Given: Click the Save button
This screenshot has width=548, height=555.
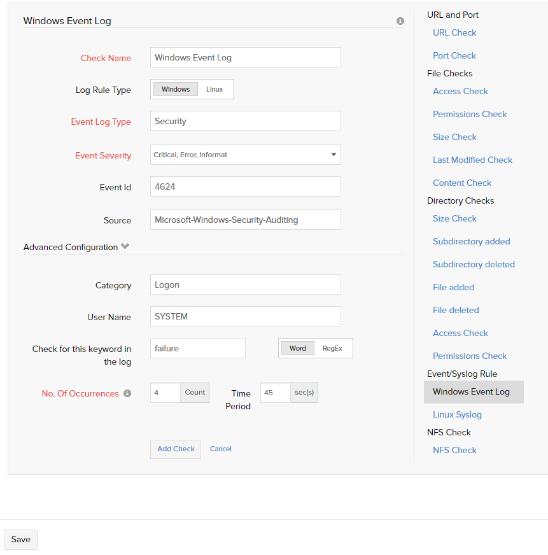Looking at the screenshot, I should pos(21,539).
